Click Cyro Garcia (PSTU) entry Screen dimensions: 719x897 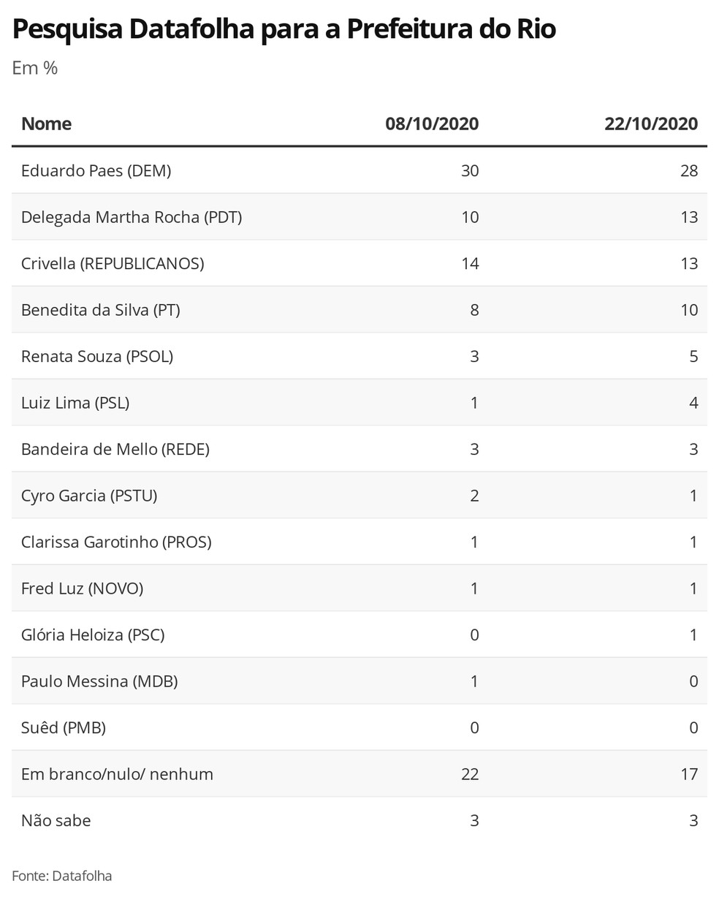click(89, 496)
